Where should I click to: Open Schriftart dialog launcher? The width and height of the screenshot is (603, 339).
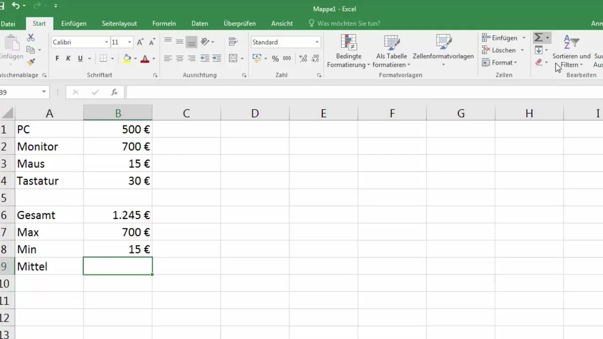155,75
